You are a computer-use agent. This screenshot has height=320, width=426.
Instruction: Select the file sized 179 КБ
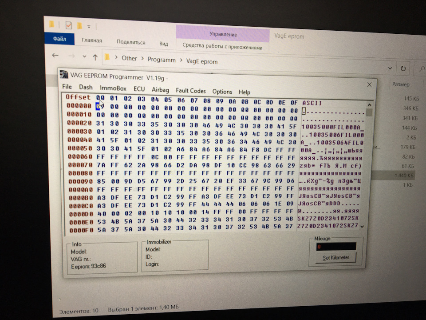tap(407, 147)
